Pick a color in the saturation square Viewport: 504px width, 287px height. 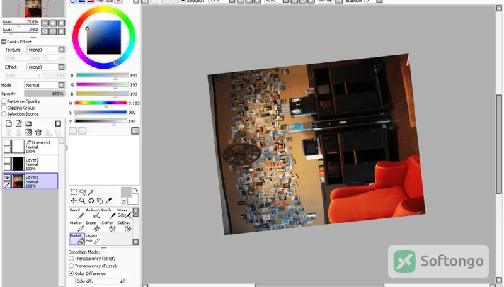(x=104, y=37)
